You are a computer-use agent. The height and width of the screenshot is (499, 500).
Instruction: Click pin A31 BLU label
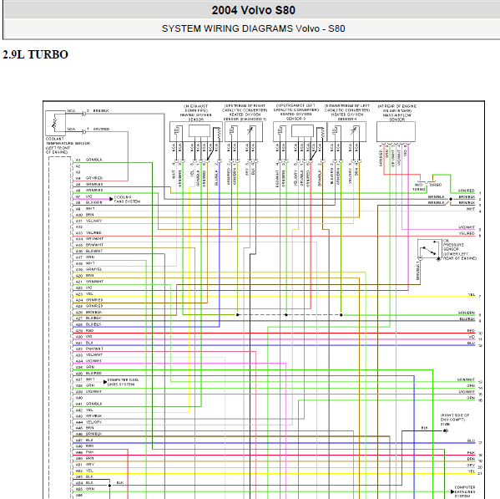tap(84, 343)
